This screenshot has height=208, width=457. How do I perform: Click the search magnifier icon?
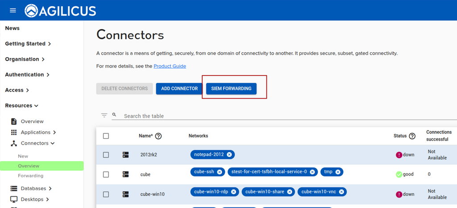[x=114, y=115]
